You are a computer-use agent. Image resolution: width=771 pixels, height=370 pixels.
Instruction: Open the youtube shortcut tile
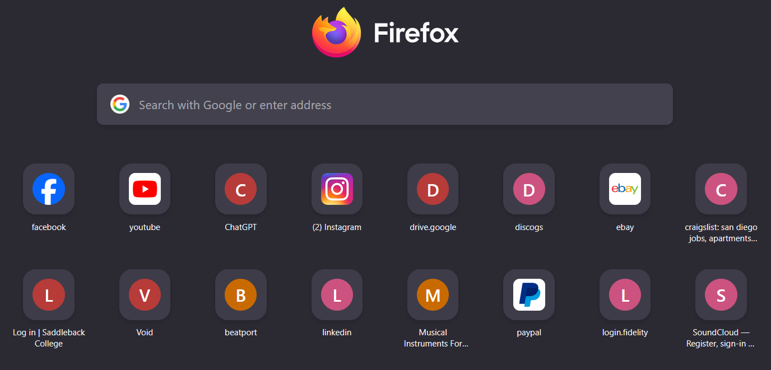tap(145, 189)
